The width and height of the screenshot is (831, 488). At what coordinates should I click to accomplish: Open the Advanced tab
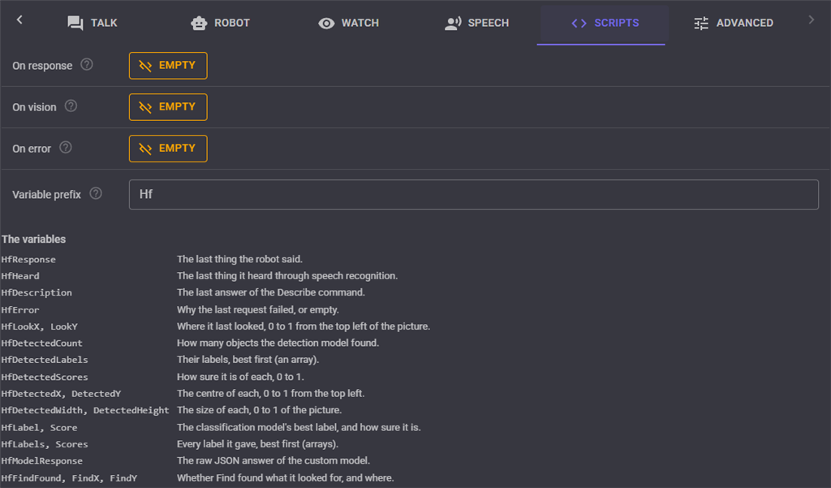tap(733, 23)
